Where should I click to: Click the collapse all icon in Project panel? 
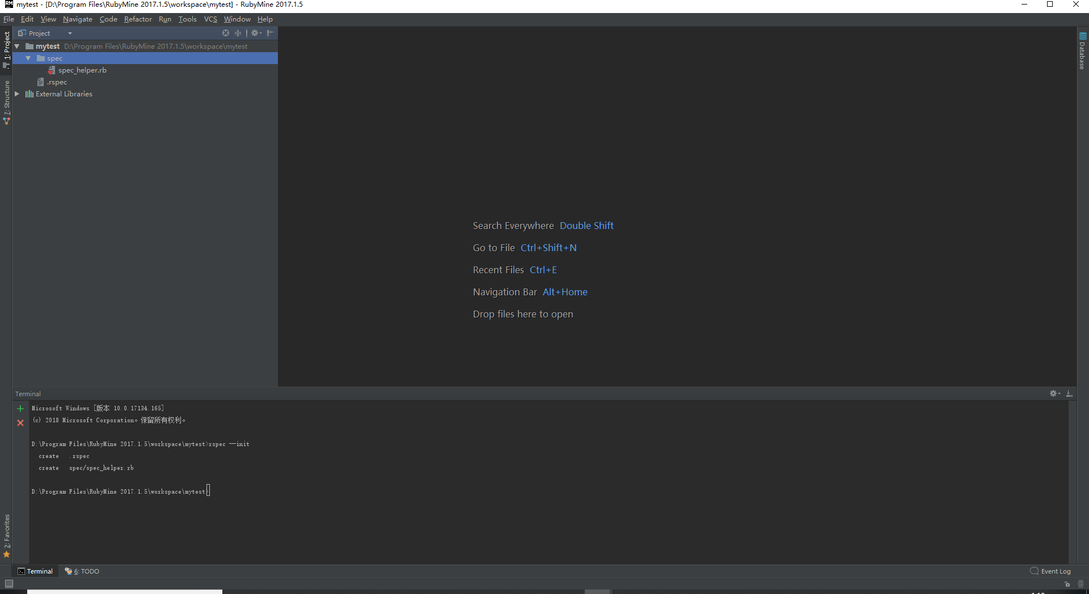coord(238,33)
